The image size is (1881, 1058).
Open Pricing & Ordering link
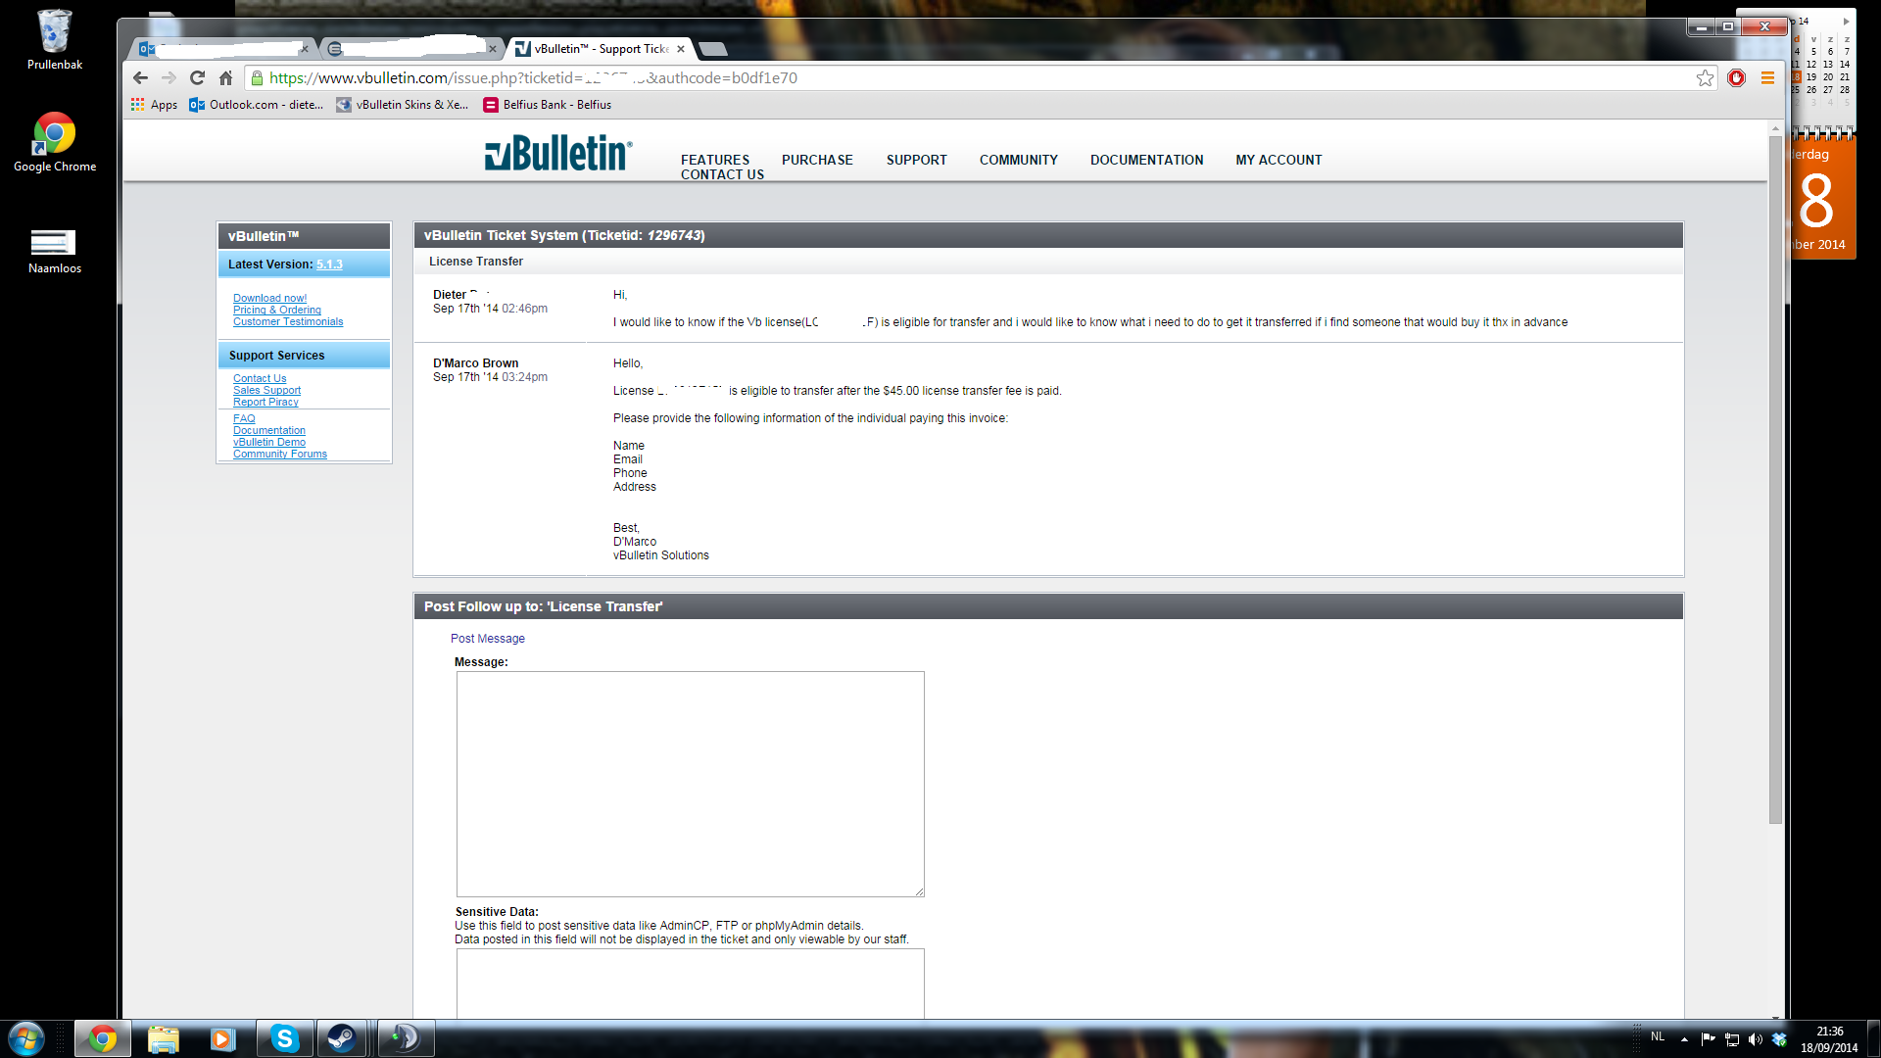(x=277, y=310)
